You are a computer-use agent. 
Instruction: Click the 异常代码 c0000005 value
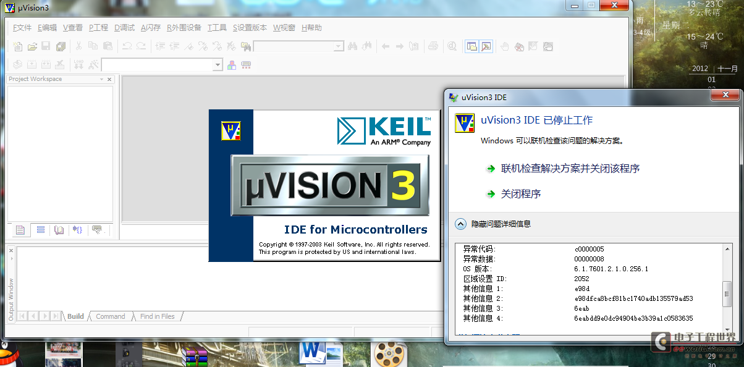coord(588,250)
